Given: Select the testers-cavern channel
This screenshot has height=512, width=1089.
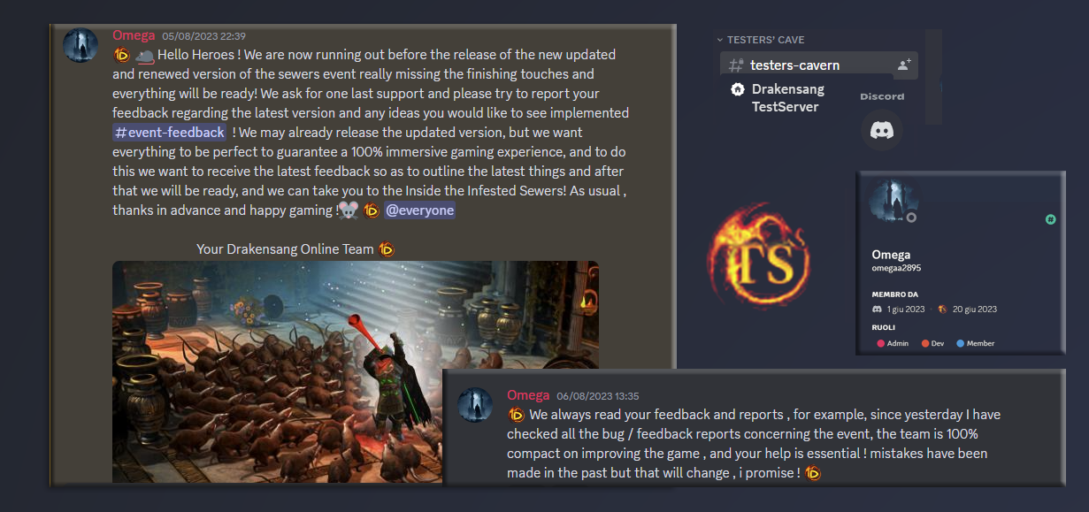Looking at the screenshot, I should [818, 65].
